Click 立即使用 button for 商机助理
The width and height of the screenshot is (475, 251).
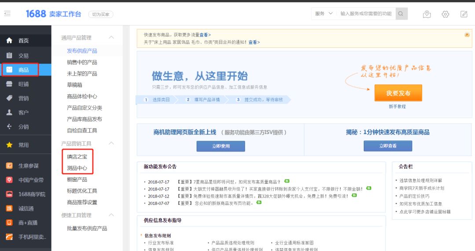pyautogui.click(x=220, y=146)
